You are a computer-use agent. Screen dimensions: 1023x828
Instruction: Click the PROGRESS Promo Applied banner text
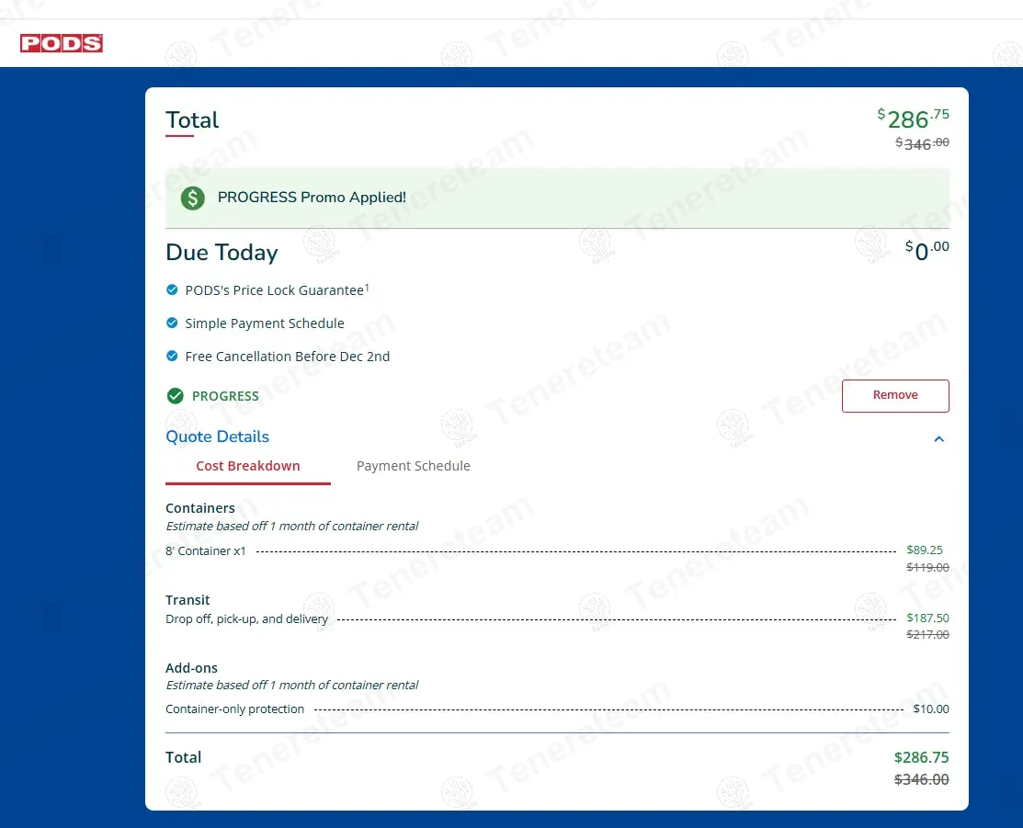312,198
